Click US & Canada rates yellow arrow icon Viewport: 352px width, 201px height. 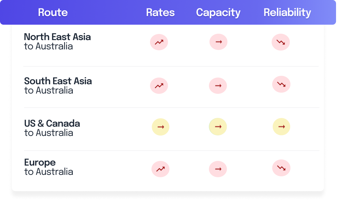(160, 127)
